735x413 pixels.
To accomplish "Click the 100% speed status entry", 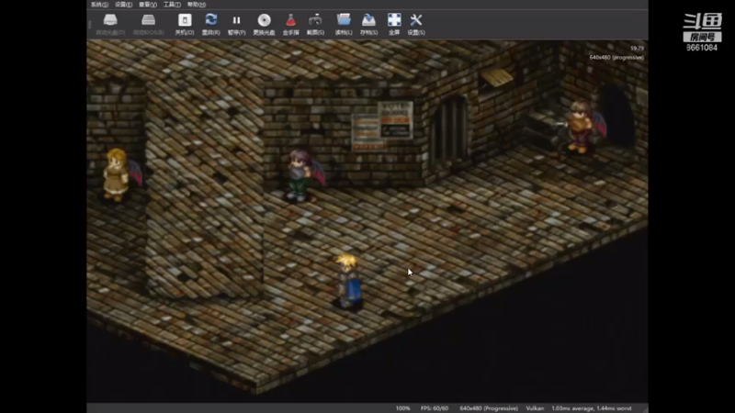I will click(x=402, y=408).
